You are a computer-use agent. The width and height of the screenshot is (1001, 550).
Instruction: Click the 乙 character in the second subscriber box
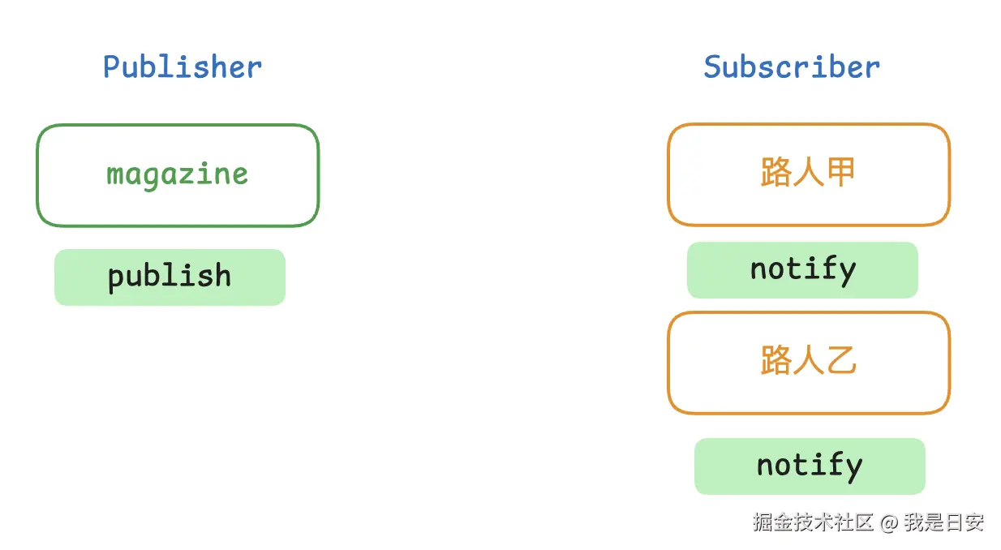tap(840, 360)
